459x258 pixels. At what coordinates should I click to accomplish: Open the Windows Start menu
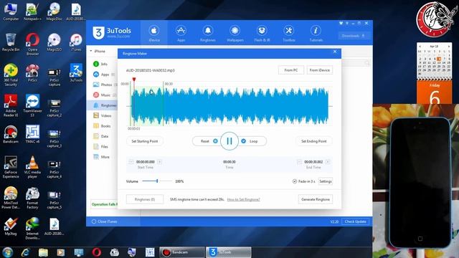pyautogui.click(x=8, y=252)
